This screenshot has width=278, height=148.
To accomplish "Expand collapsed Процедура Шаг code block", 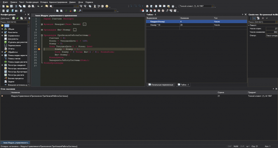I will [x=42, y=30].
